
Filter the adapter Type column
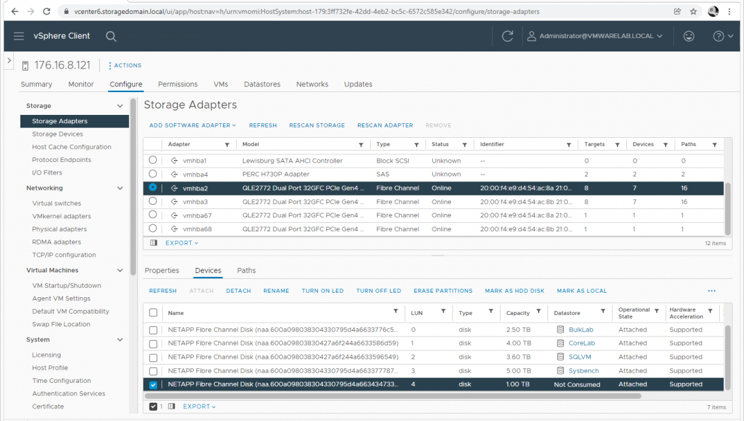[x=416, y=145]
